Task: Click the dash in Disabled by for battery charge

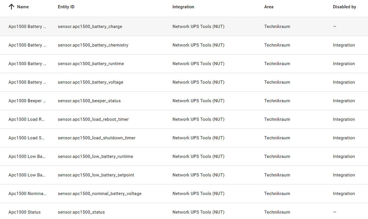Action: coord(334,26)
